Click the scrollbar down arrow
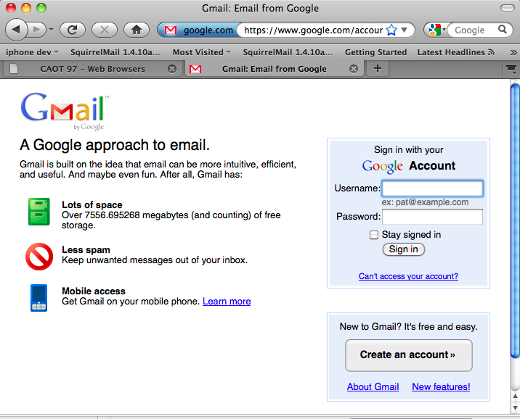This screenshot has width=520, height=419. [515, 407]
